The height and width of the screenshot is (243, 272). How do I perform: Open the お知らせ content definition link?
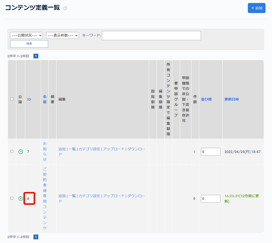click(45, 151)
